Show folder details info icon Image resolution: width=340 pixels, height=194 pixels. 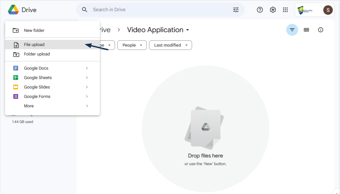pos(321,30)
